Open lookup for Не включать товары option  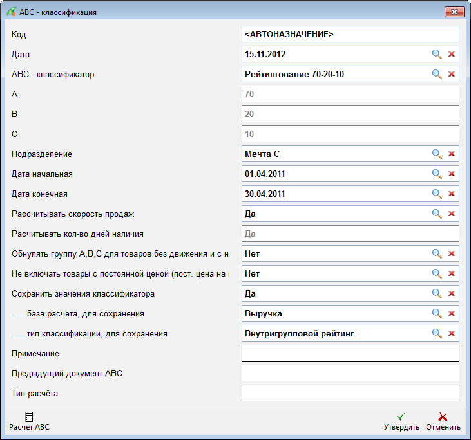(437, 274)
